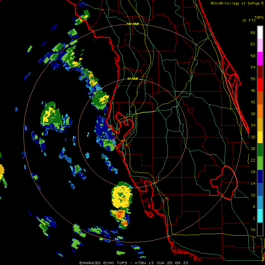Viewport: 265px width, 265px height.
Task: Click the '46' legend value label
Action: [x=253, y=91]
